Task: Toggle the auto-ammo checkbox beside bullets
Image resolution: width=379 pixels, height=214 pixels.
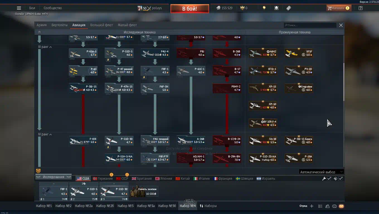Action: [341, 179]
